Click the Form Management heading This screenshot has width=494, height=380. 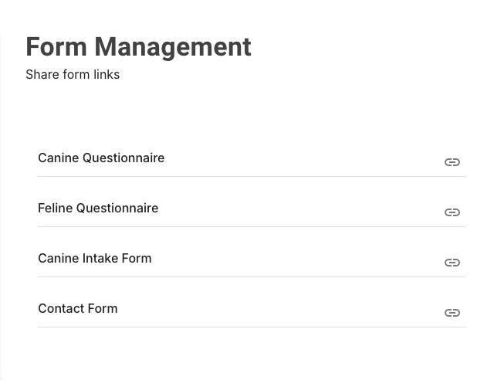138,47
